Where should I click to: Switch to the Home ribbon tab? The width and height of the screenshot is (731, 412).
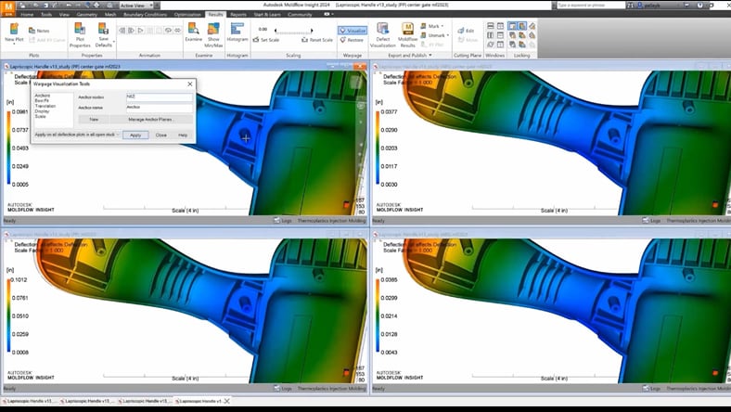point(27,15)
